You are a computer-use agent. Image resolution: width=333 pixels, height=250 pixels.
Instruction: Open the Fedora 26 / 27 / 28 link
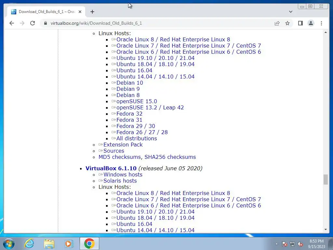point(142,132)
